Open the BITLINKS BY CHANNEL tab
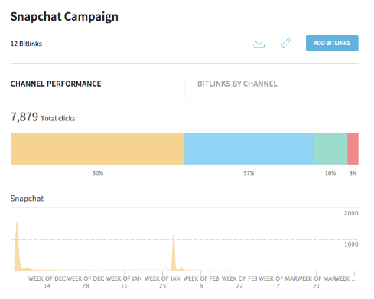This screenshot has height=299, width=374. (x=237, y=84)
